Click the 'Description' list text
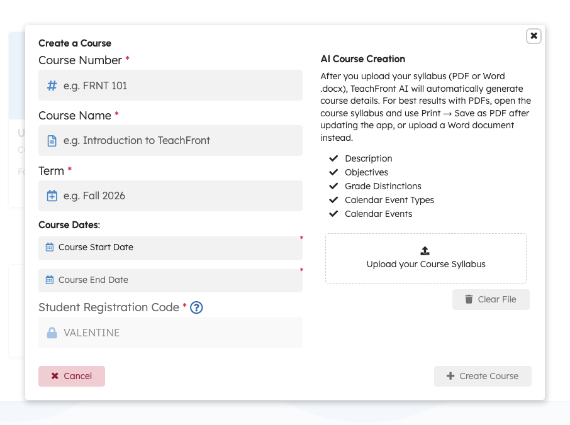The width and height of the screenshot is (570, 425). point(369,158)
